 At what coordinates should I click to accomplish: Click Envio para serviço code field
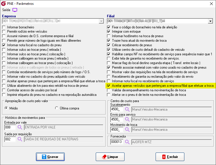coord(117,119)
